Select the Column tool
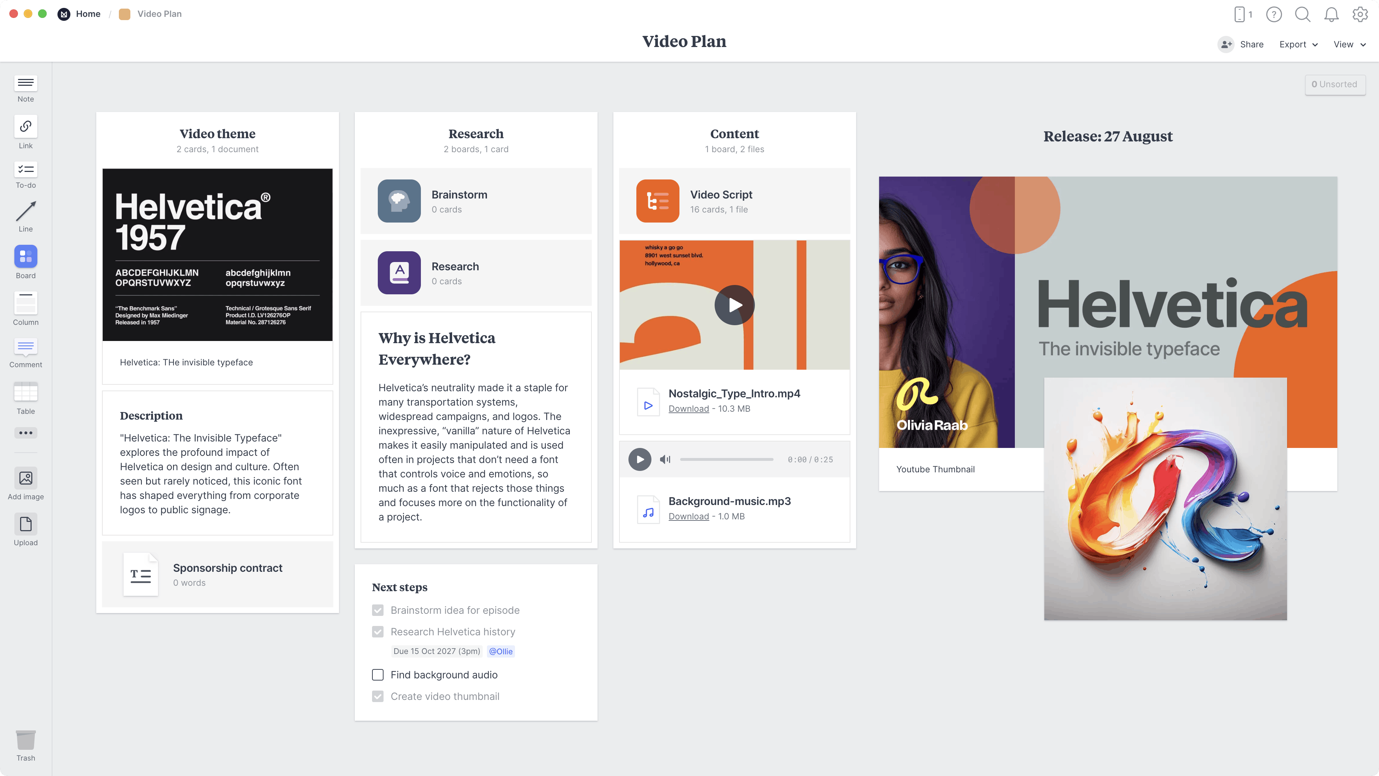This screenshot has width=1379, height=776. pos(26,309)
